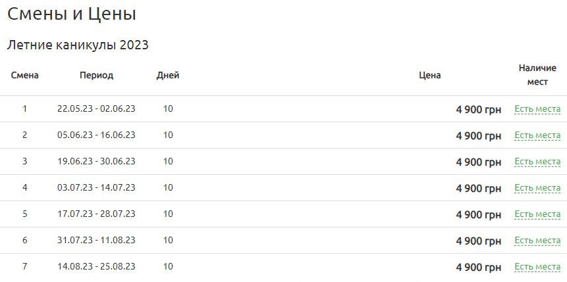Screen dimensions: 567x282
Task: Click the "Летние каникулы 2023" subheading
Action: [x=78, y=45]
